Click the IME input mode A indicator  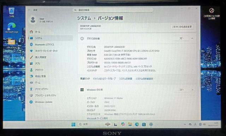pos(195,124)
